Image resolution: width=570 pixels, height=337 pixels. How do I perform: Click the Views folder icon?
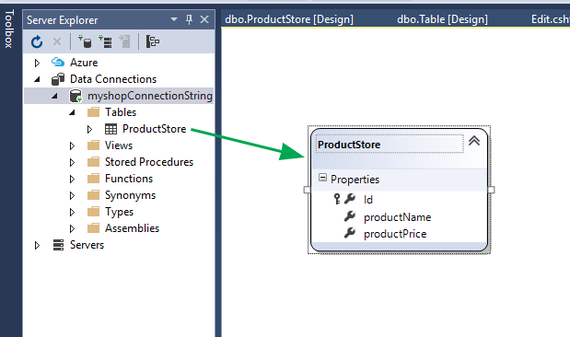pyautogui.click(x=93, y=145)
